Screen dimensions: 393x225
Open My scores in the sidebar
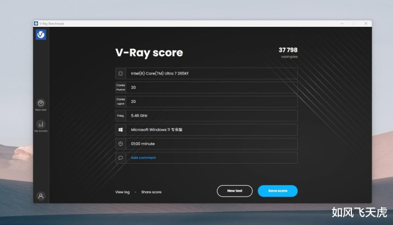click(x=41, y=126)
